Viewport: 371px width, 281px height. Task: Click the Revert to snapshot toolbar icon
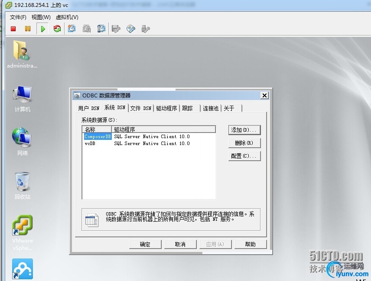(x=87, y=29)
